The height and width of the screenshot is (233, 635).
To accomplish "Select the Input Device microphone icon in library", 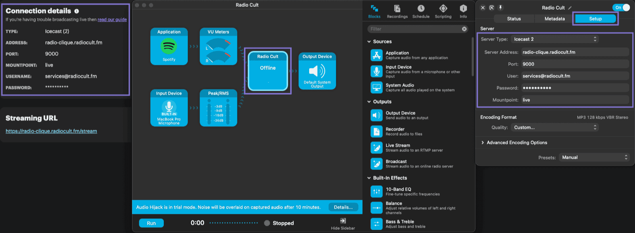I will [376, 71].
